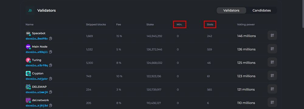Click the Voting power column header
Viewport: 304px width, 109px height.
point(246,25)
